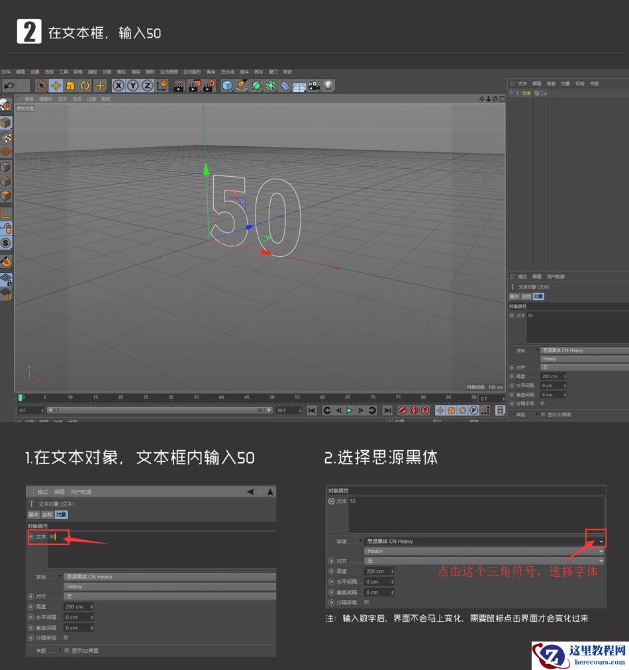Click the Edit Render Settings icon
The height and width of the screenshot is (670, 629).
(209, 85)
